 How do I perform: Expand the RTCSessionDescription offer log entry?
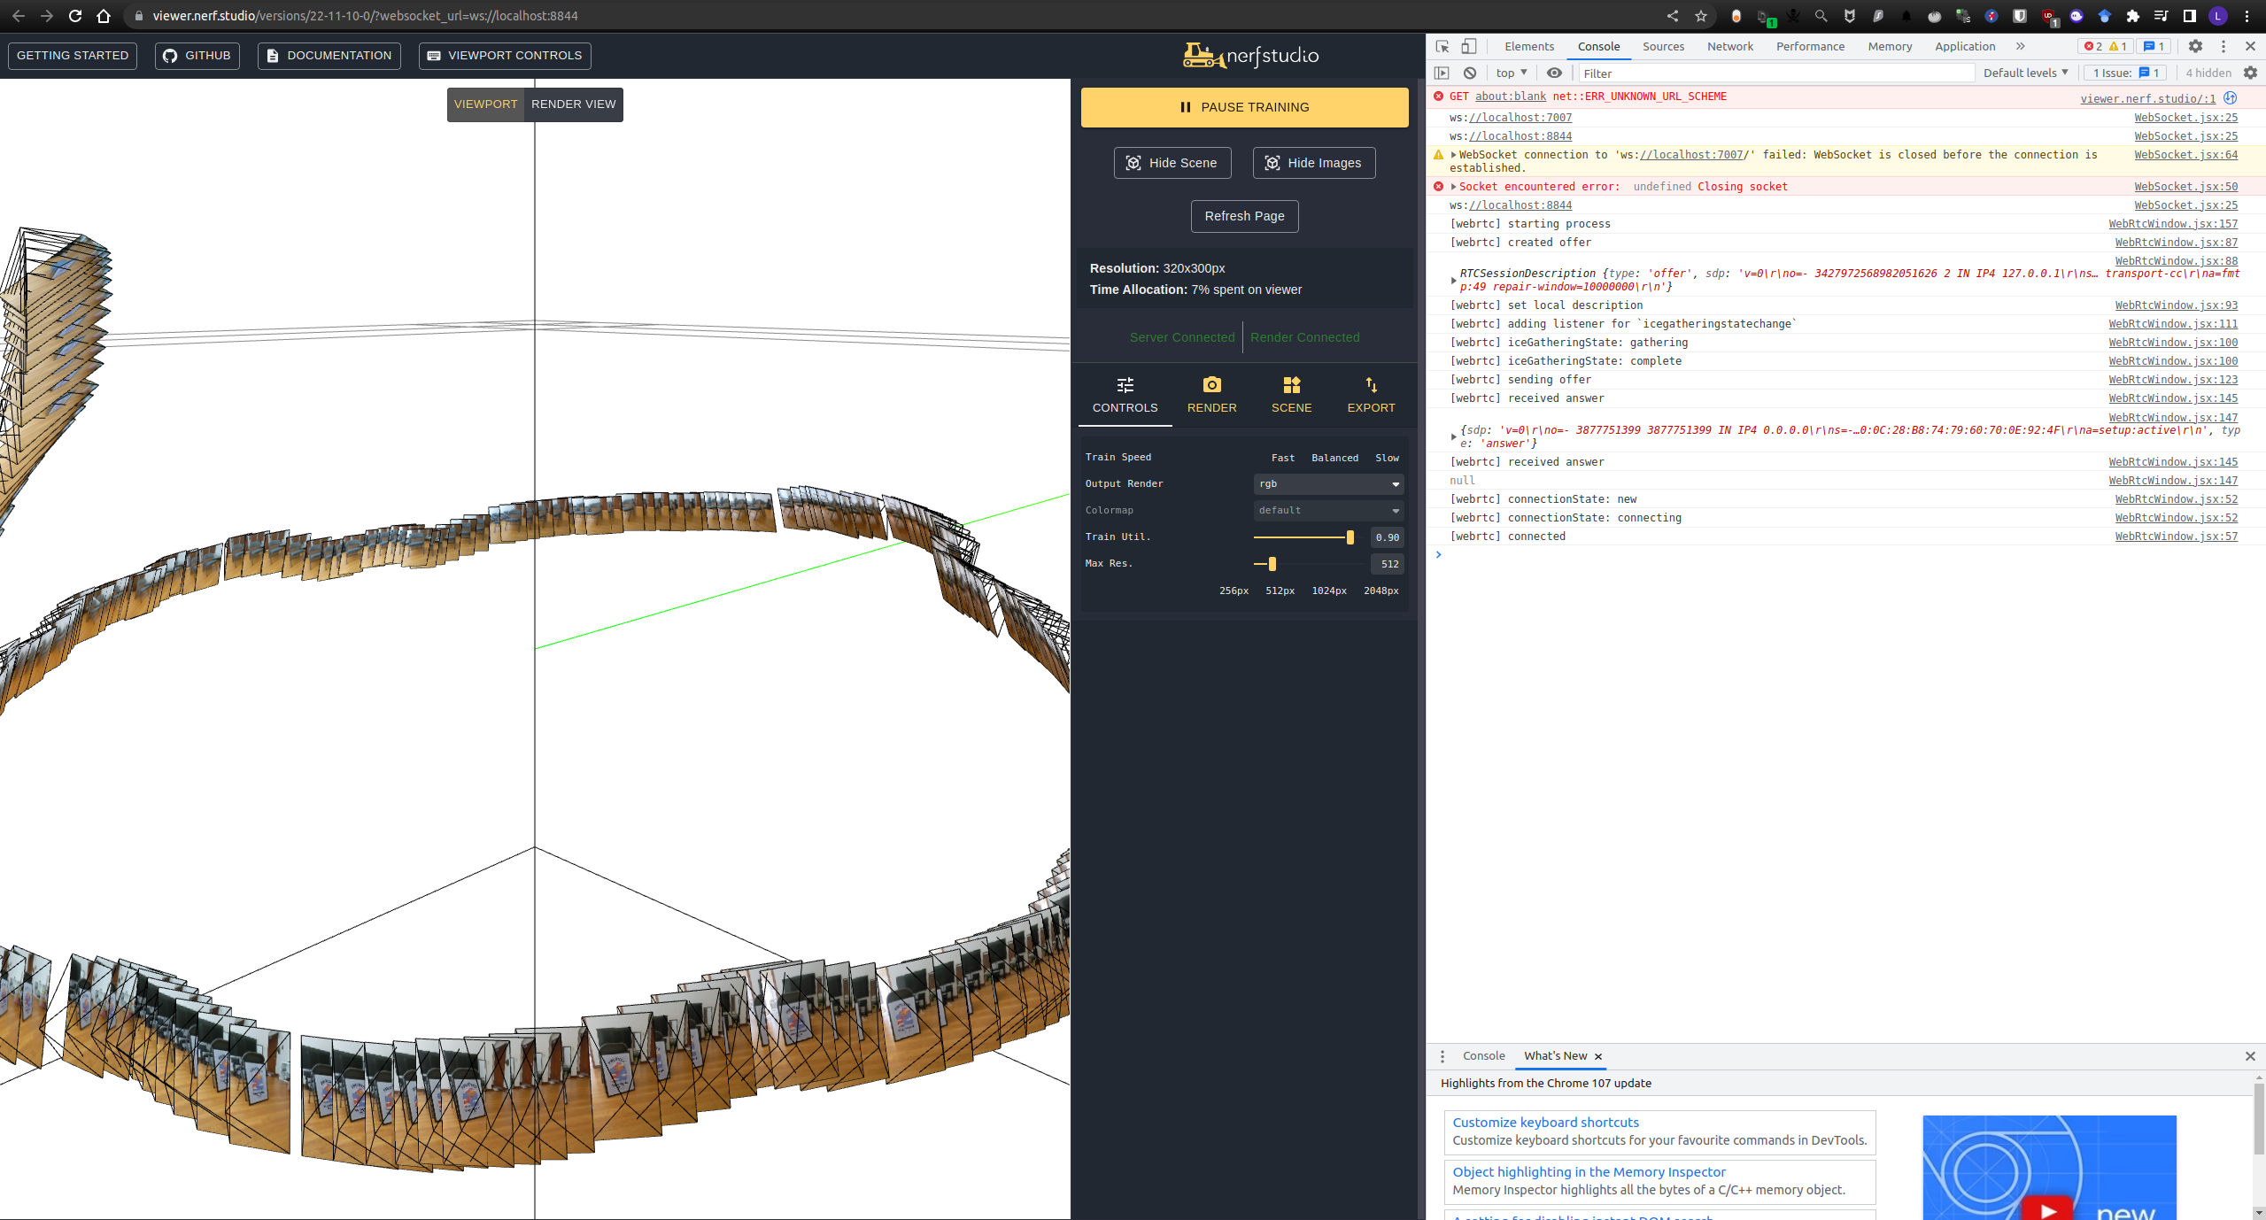(1452, 279)
